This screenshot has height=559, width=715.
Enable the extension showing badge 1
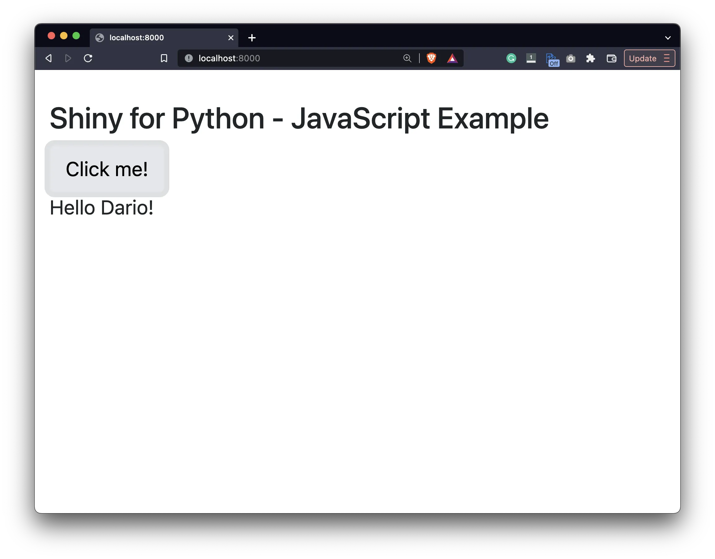[531, 58]
